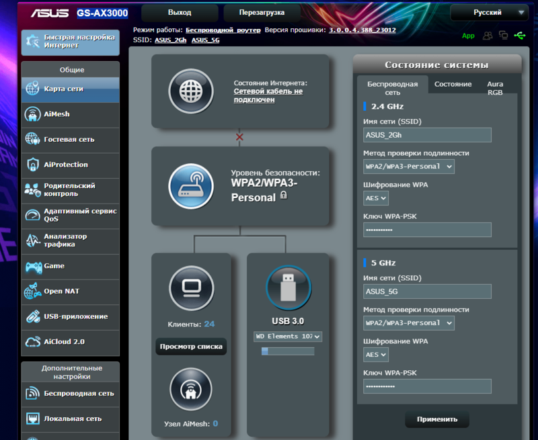Click the USB 3.0 drive icon

(289, 288)
